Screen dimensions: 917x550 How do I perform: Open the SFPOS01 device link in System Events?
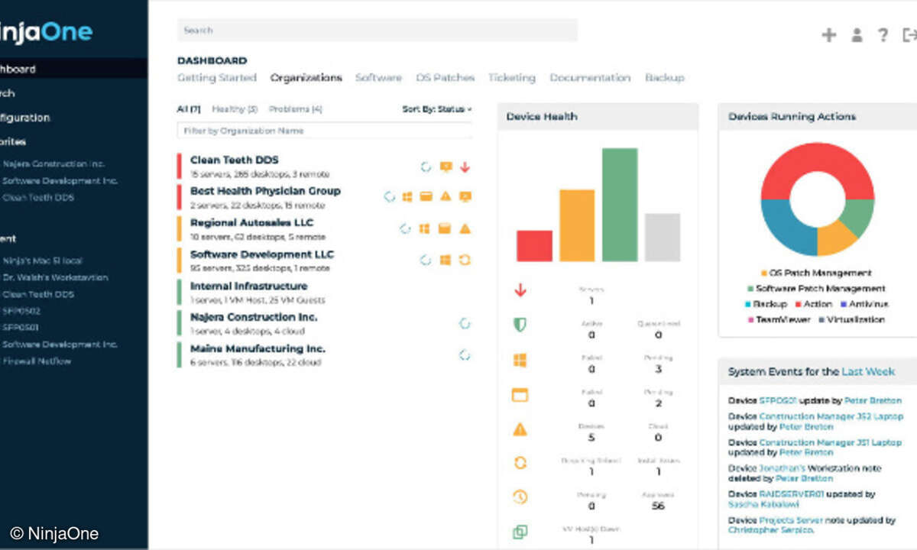click(778, 400)
